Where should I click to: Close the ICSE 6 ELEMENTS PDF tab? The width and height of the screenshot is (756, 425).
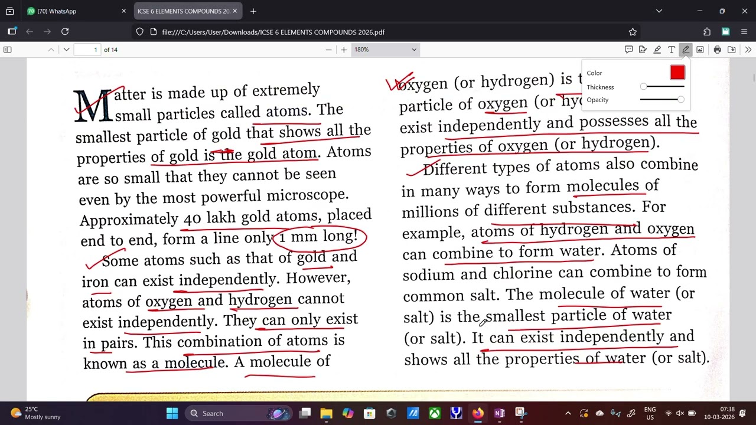pyautogui.click(x=235, y=11)
